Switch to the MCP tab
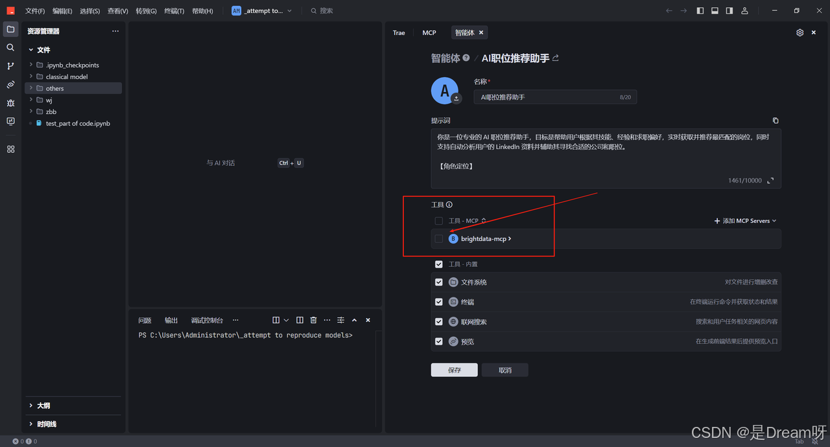Image resolution: width=830 pixels, height=447 pixels. [429, 32]
